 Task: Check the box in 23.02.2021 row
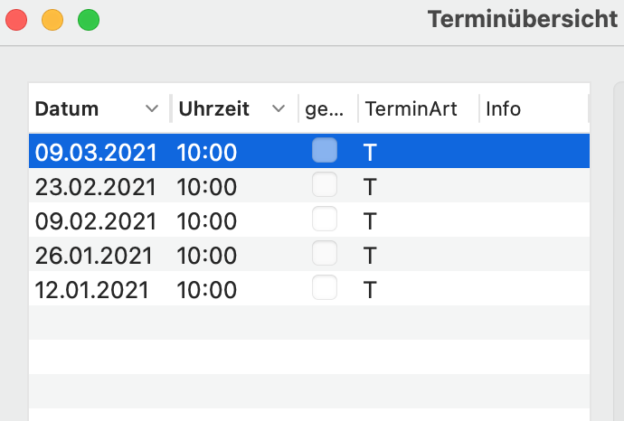coord(325,184)
